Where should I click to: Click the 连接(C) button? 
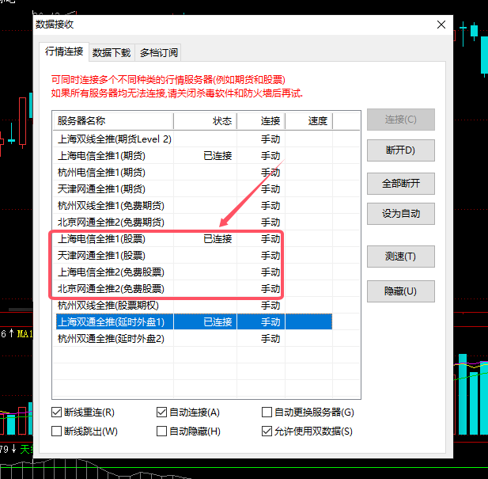coord(400,120)
